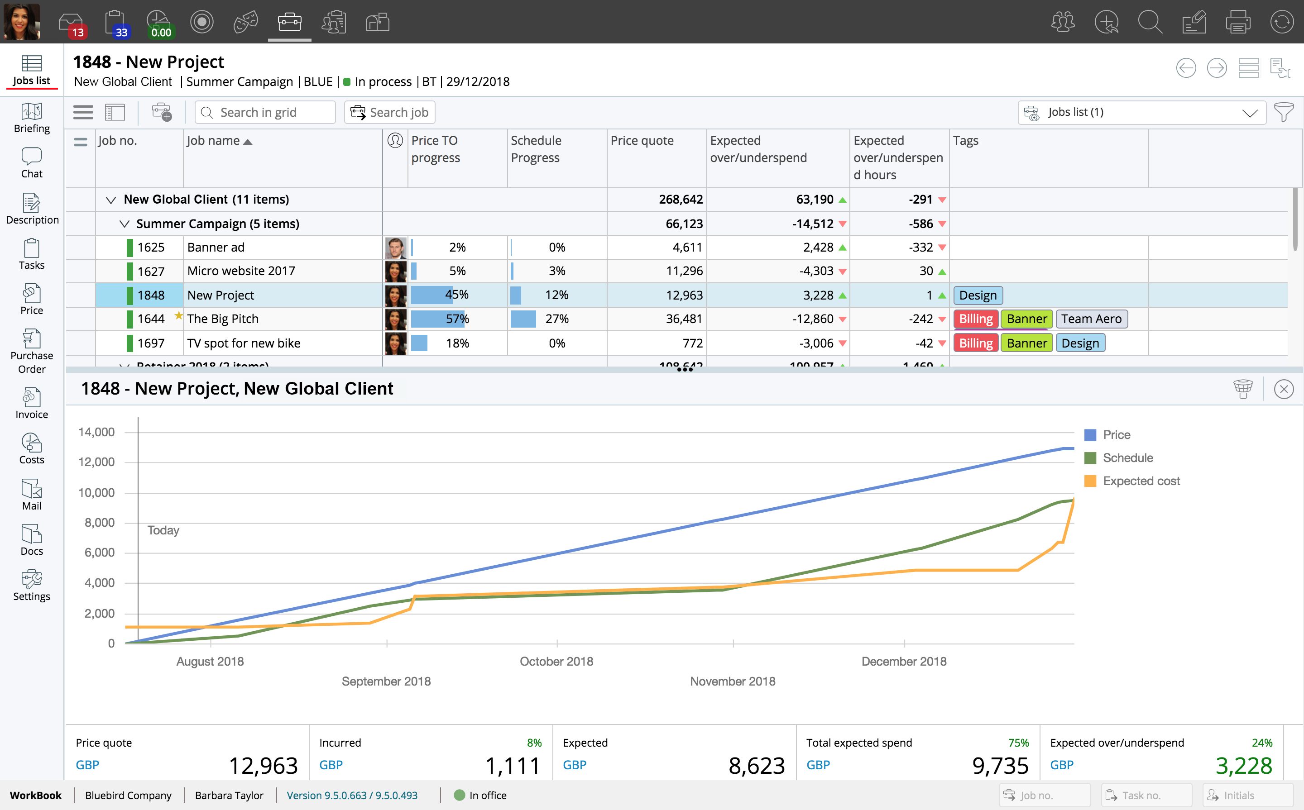1304x810 pixels.
Task: Click the add new job toolbar icon
Action: [x=161, y=113]
